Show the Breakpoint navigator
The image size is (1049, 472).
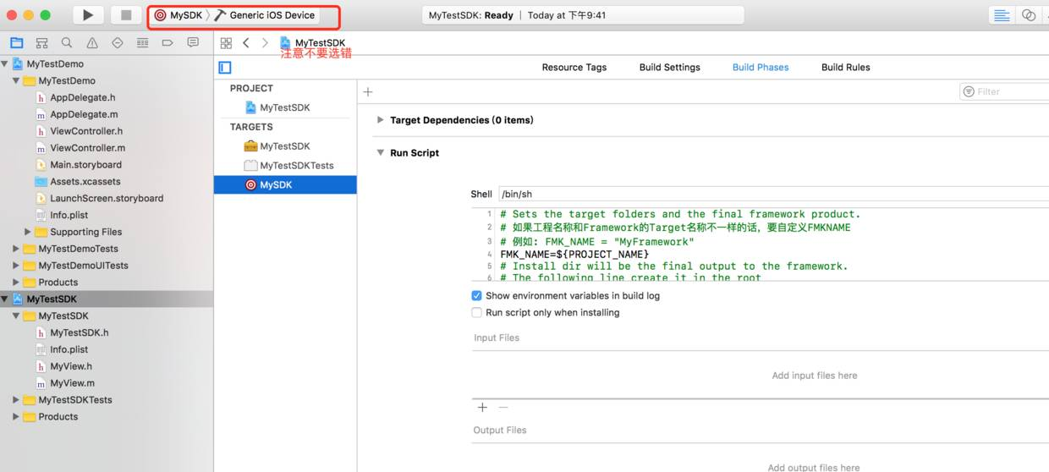click(168, 42)
